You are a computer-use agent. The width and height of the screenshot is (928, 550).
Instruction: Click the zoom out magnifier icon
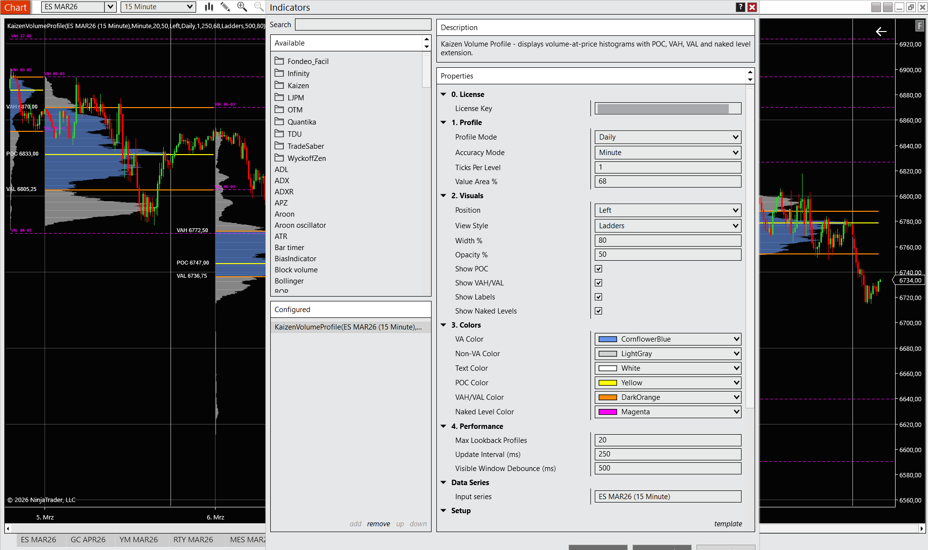coord(259,7)
